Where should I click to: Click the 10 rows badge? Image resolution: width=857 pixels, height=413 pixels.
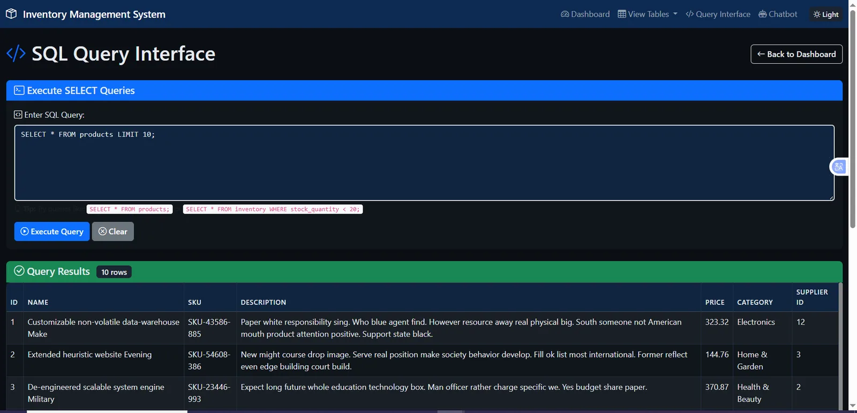click(114, 272)
